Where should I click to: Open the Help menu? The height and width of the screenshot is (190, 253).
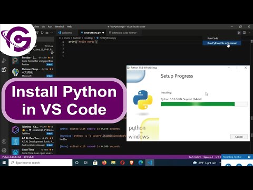pyautogui.click(x=70, y=26)
